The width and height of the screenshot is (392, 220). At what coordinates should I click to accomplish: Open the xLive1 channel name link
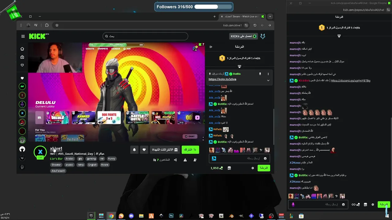56,148
